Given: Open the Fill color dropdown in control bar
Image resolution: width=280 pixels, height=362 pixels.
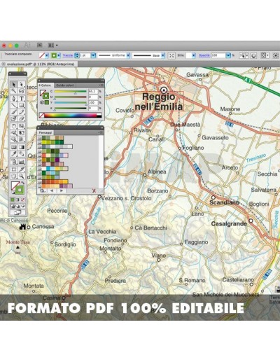Looking at the screenshot, I should (x=47, y=55).
